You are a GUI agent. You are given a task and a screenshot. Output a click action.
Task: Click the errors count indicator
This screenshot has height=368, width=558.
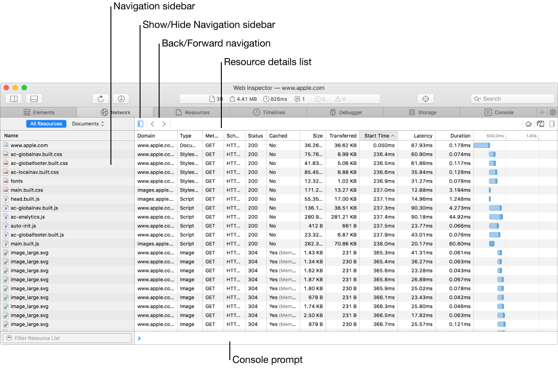pos(320,99)
